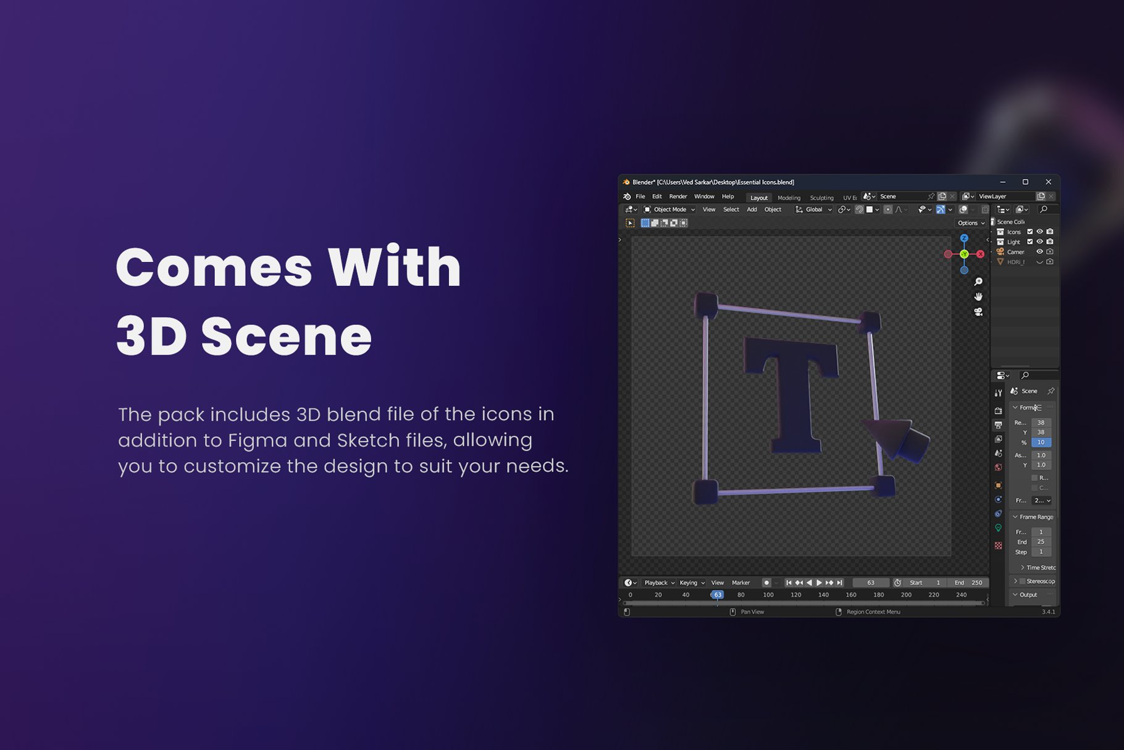Toggle the camera view icon

tap(978, 312)
